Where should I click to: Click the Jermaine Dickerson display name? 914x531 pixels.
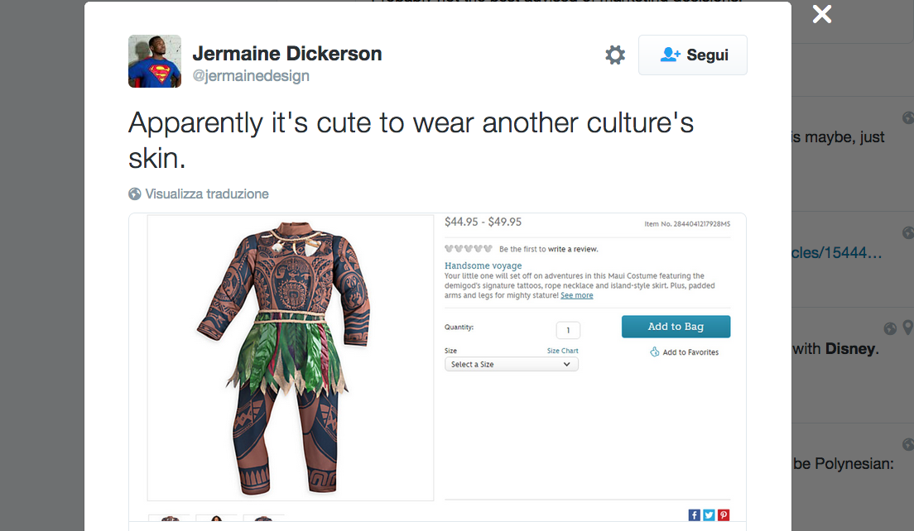pyautogui.click(x=287, y=54)
